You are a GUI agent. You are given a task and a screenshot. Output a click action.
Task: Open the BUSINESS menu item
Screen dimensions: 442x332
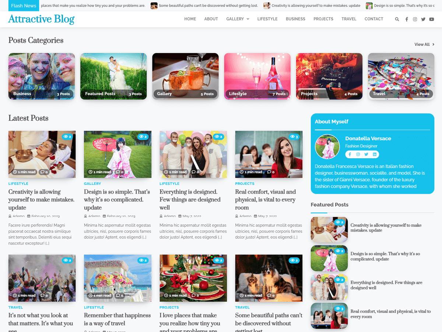click(295, 19)
